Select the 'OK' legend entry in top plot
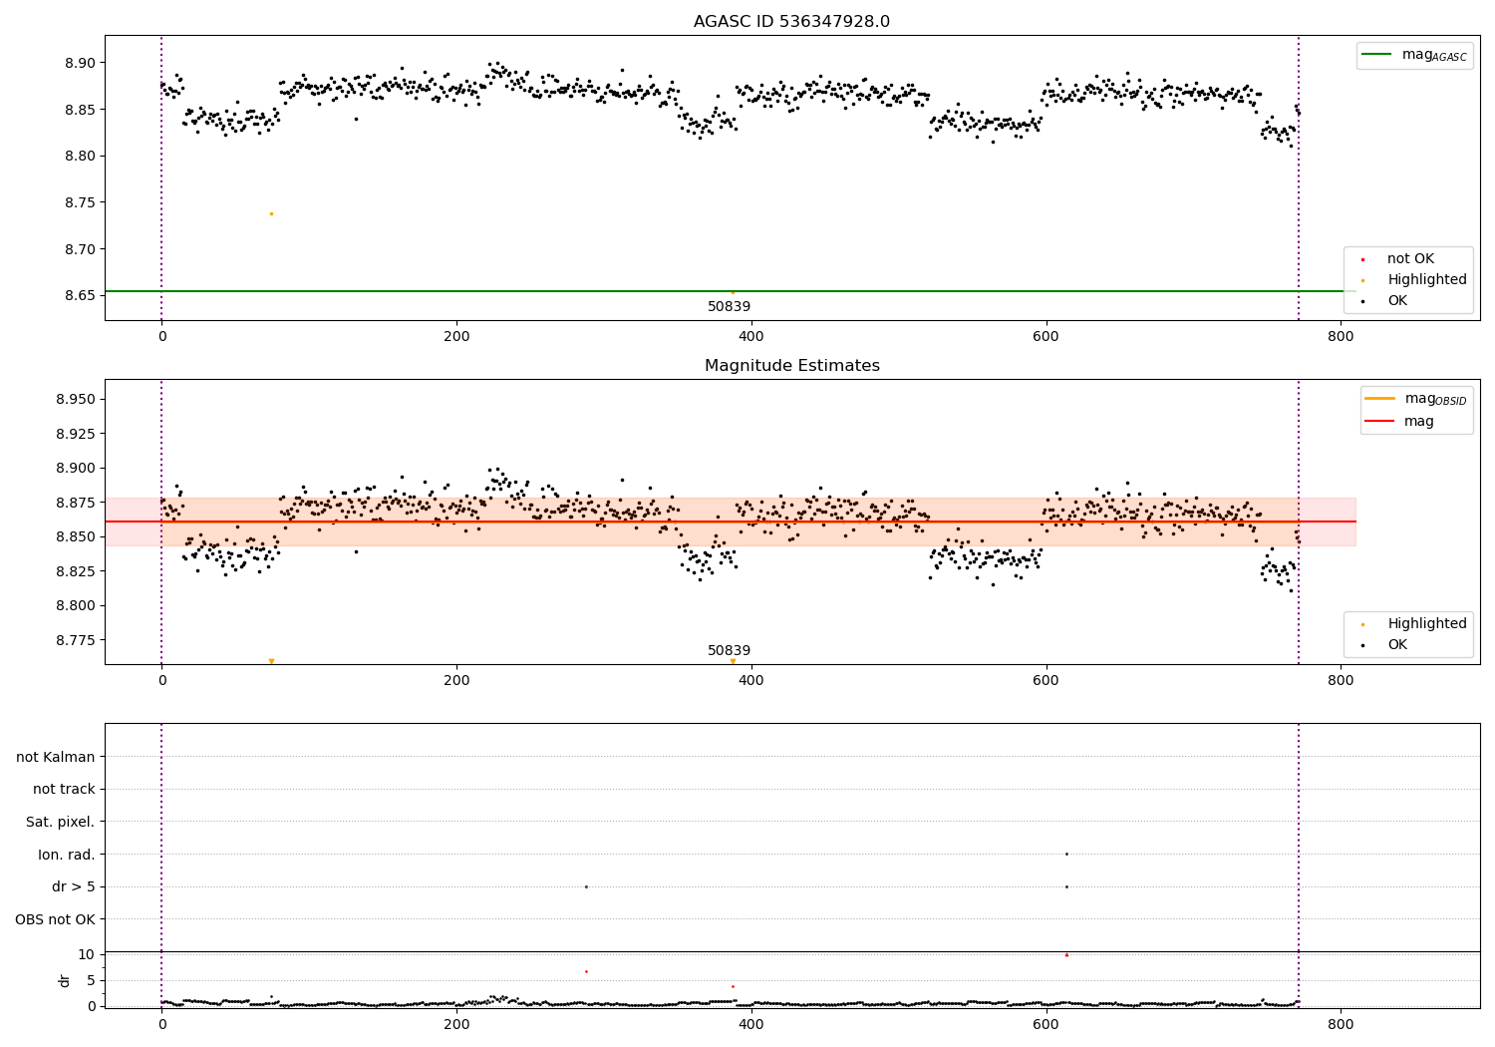 click(x=1384, y=301)
